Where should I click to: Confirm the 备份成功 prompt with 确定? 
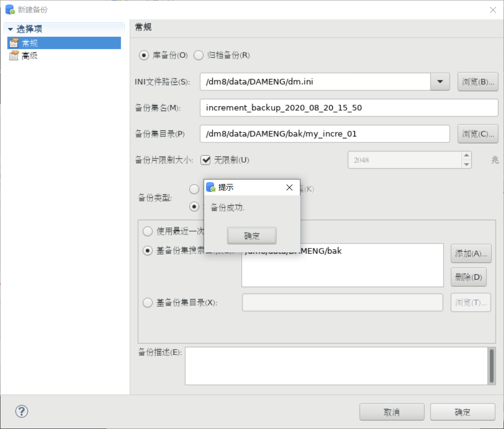[252, 236]
